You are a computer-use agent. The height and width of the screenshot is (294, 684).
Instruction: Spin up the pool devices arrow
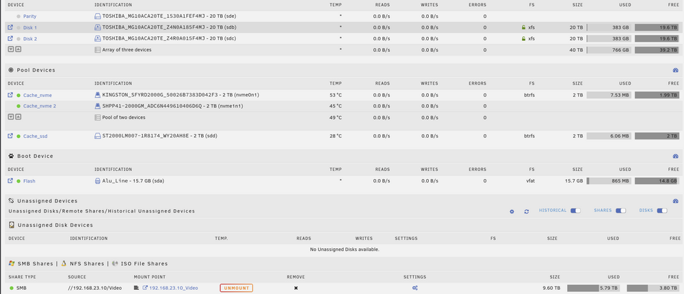click(x=18, y=117)
